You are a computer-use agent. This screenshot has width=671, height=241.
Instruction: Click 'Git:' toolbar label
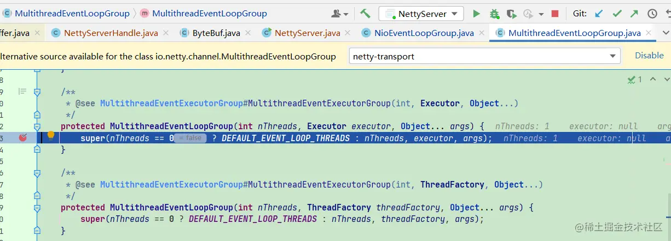580,14
